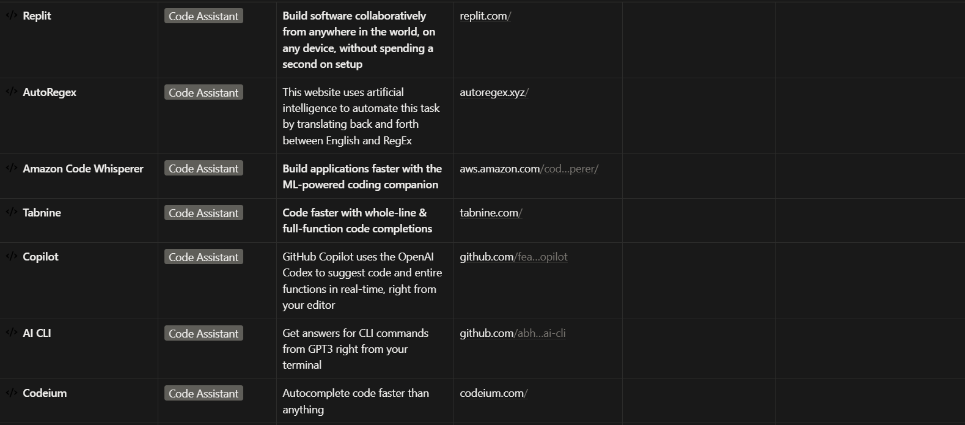Open the Code Assistant tag on the Replit row
The width and height of the screenshot is (965, 425).
click(203, 16)
